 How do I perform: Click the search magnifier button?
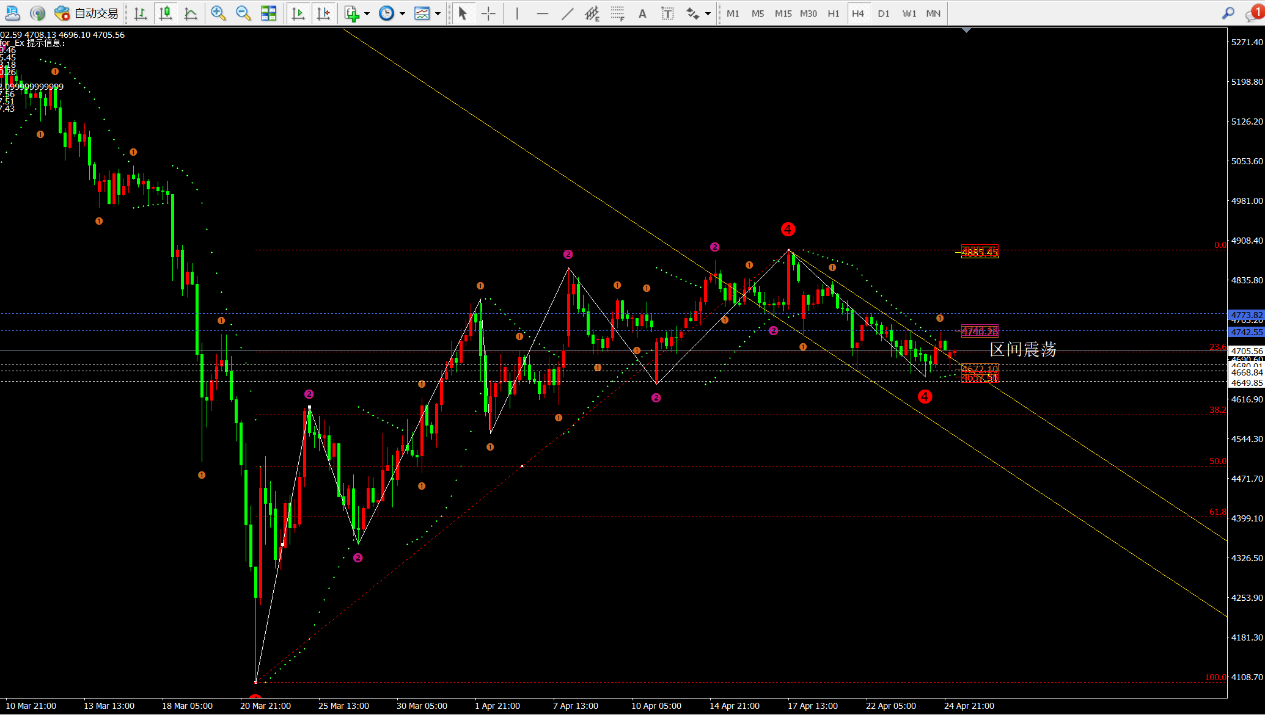[1228, 13]
